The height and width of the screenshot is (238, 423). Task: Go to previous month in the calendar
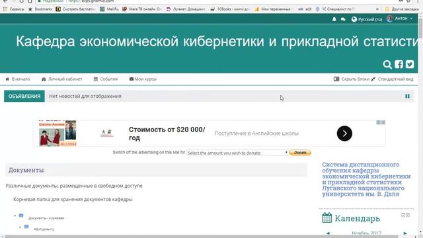tap(328, 233)
